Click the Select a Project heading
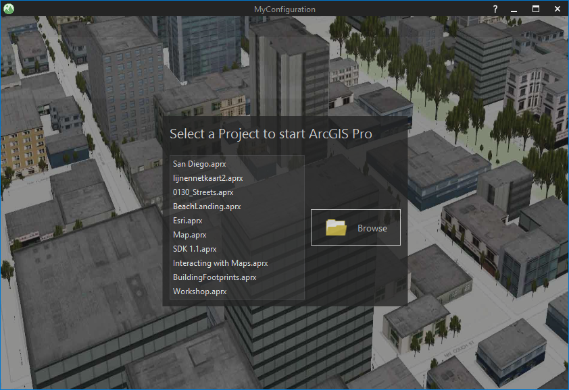569x390 pixels. click(x=271, y=134)
